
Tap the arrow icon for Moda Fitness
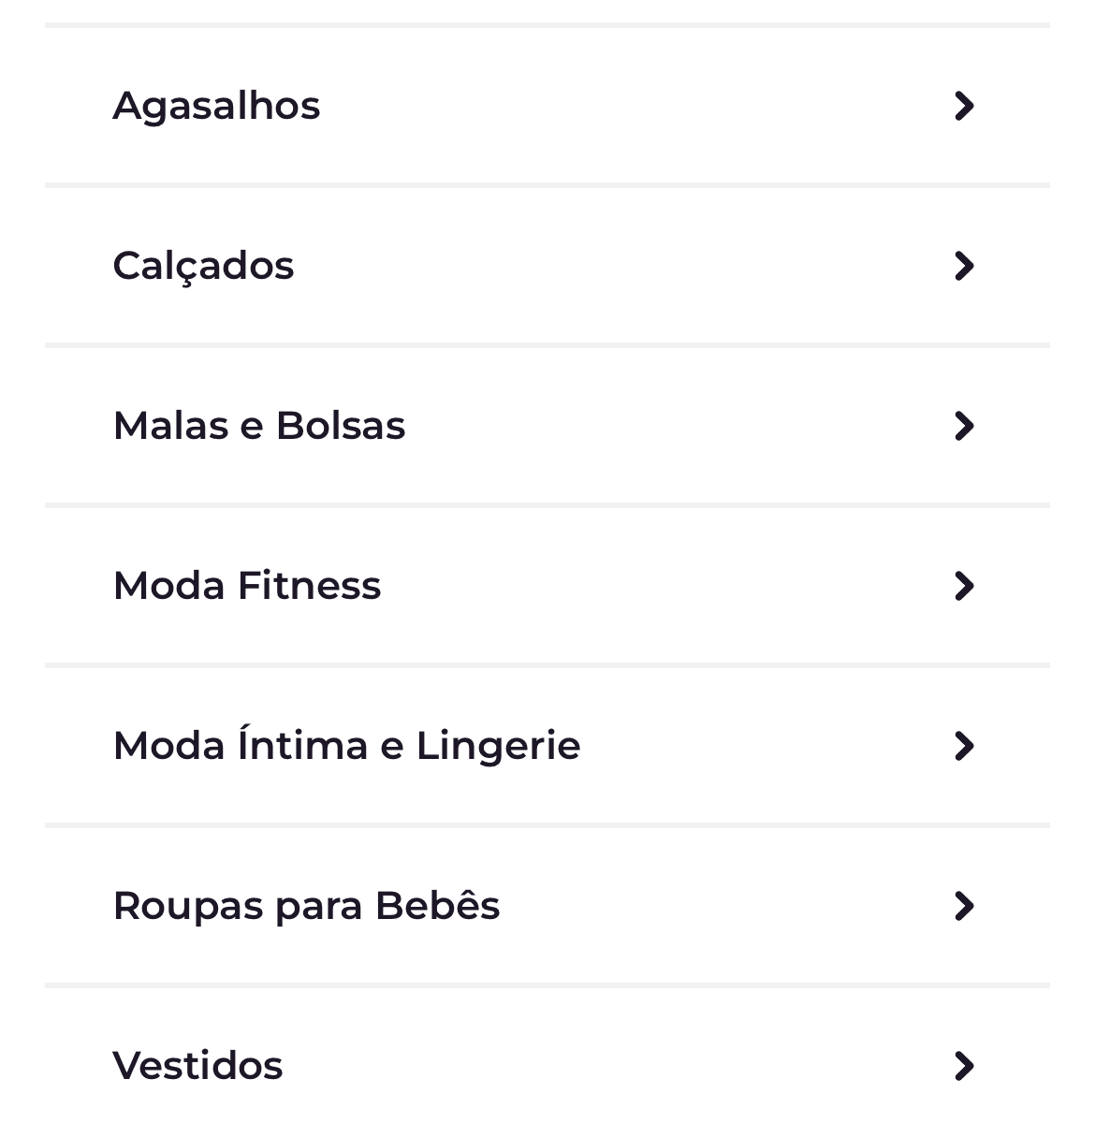pyautogui.click(x=964, y=586)
